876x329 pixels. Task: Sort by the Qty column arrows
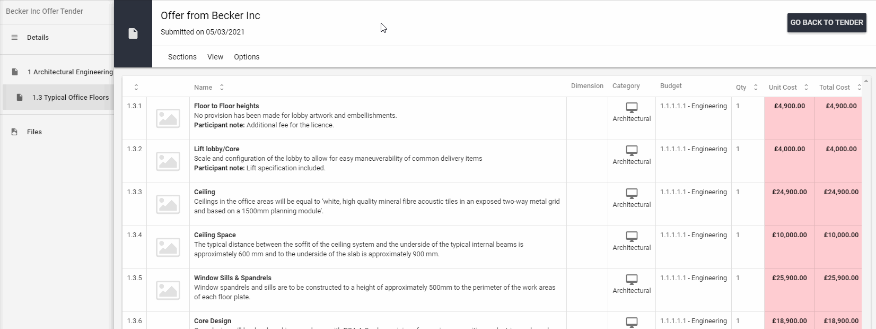[756, 88]
